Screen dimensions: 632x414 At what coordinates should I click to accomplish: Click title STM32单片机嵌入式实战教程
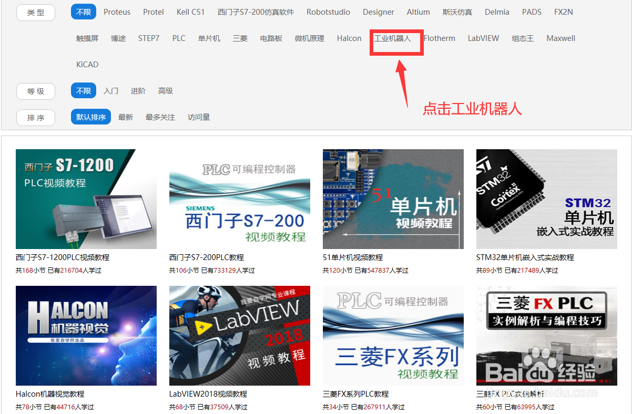click(x=525, y=257)
